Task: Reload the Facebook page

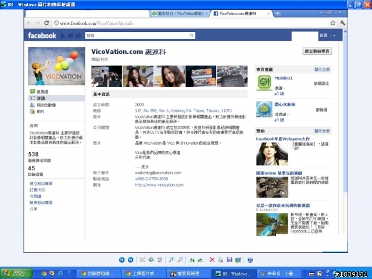Action: tap(46, 23)
